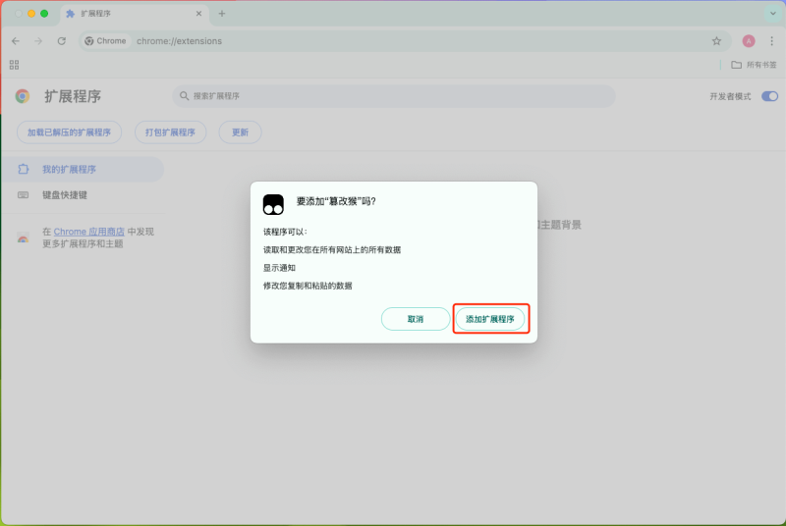The image size is (786, 526).
Task: Click the 更新 button
Action: point(240,132)
